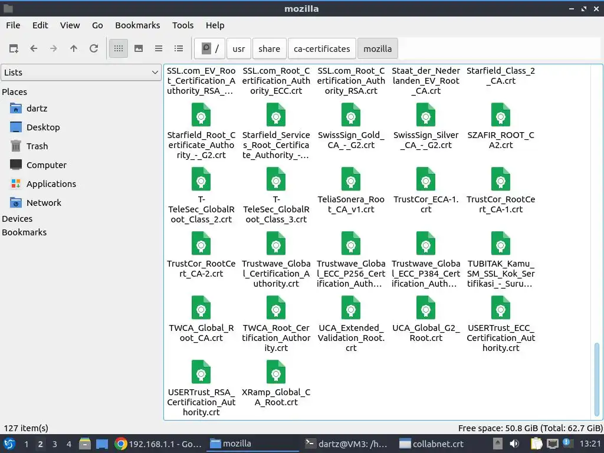This screenshot has height=453, width=604.
Task: Open the Tools menu
Action: pos(183,25)
